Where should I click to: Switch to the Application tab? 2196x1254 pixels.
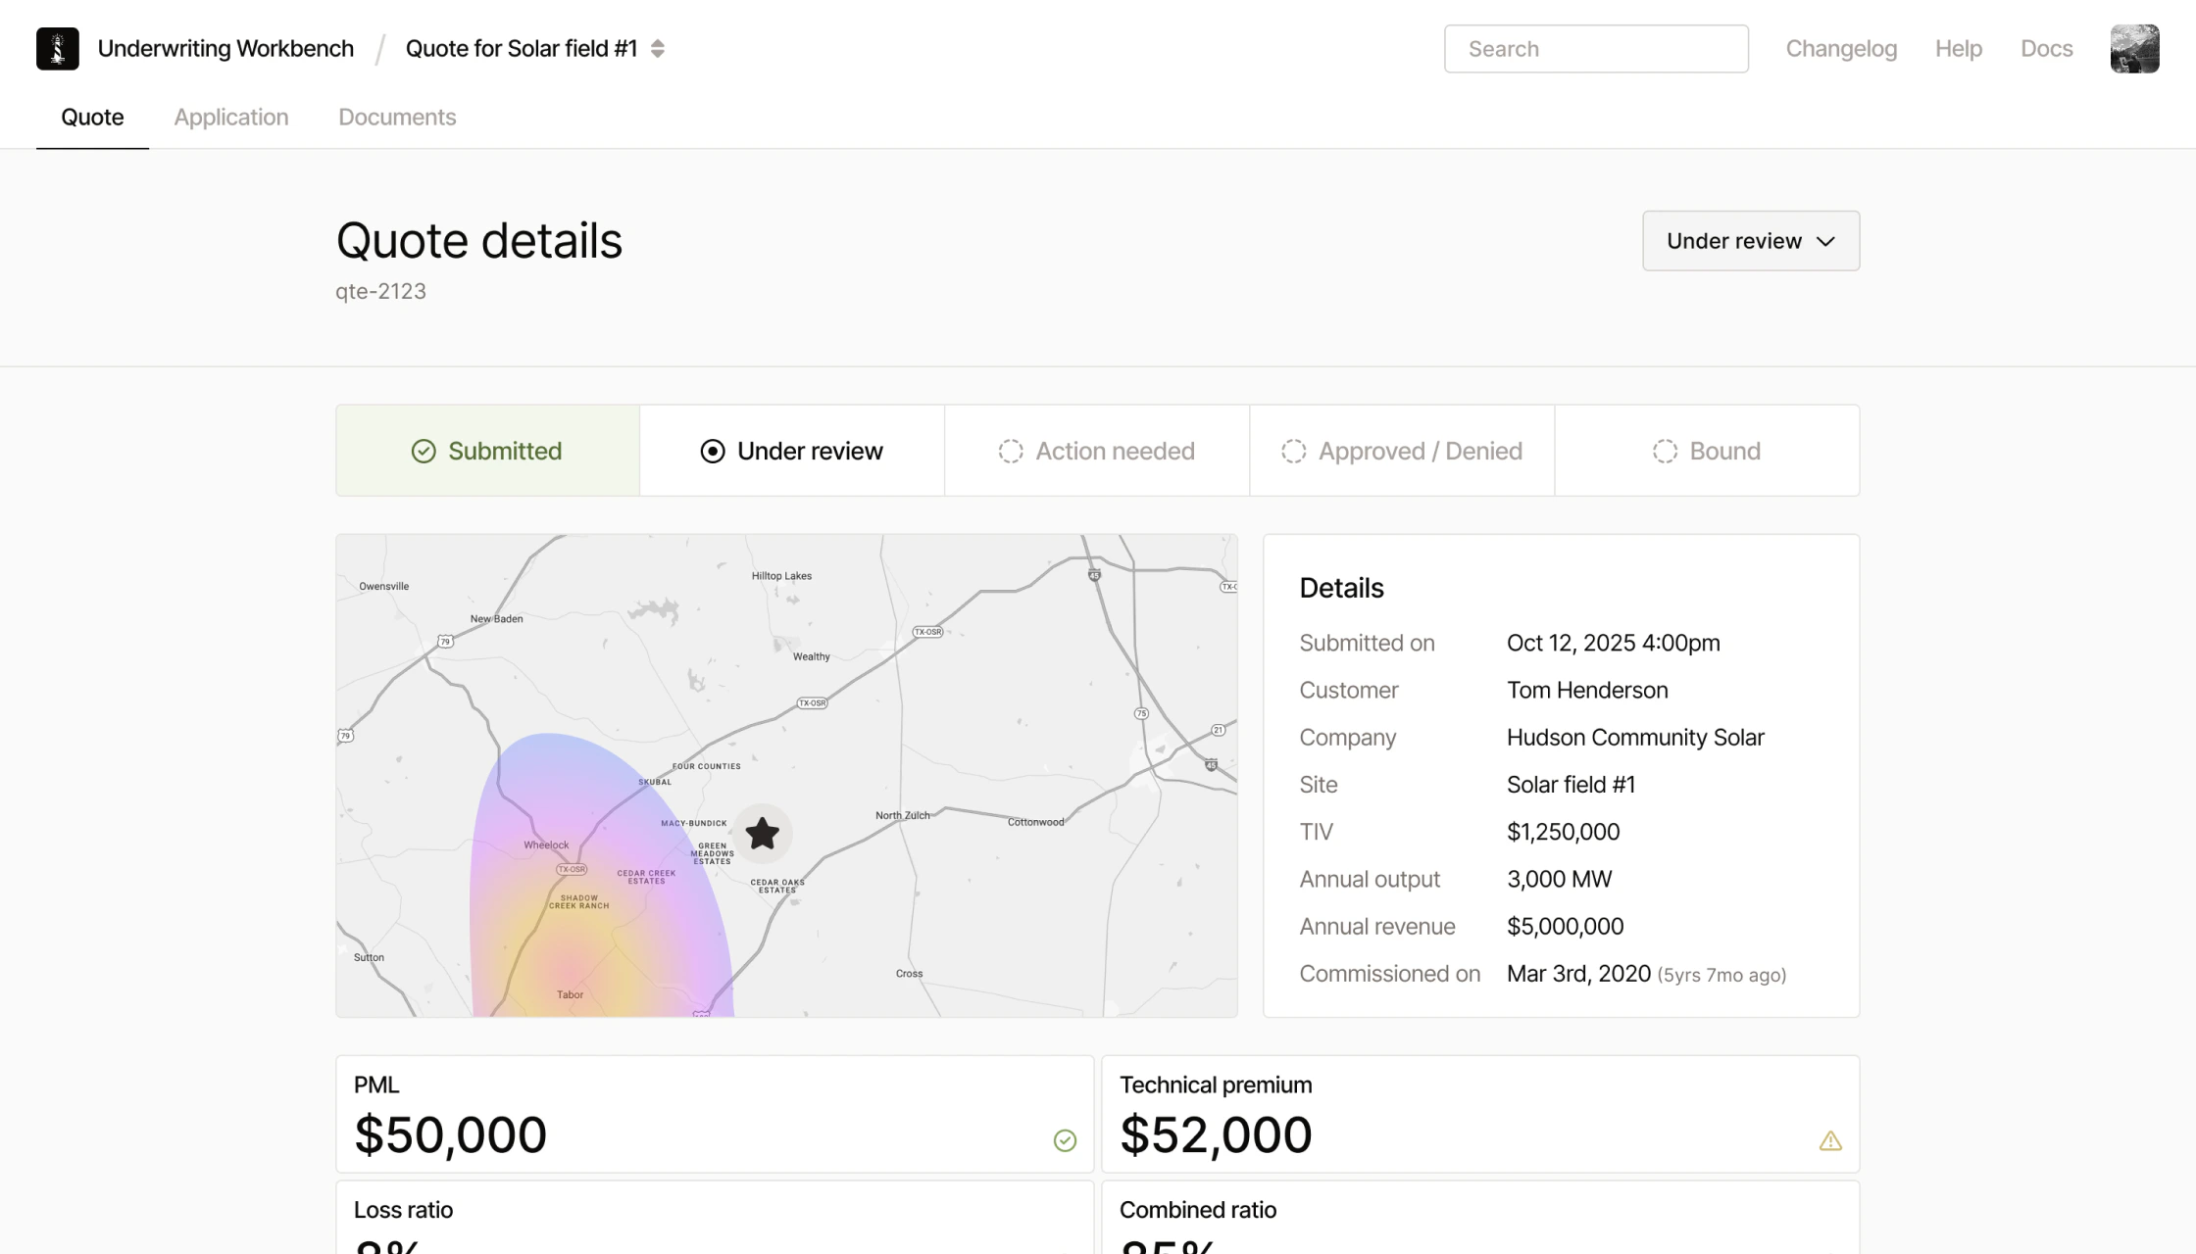point(231,118)
